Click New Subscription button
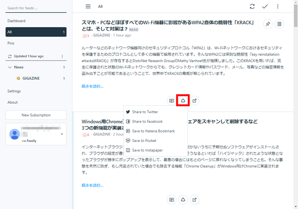Screen dimensions: 298x209 pyautogui.click(x=36, y=115)
